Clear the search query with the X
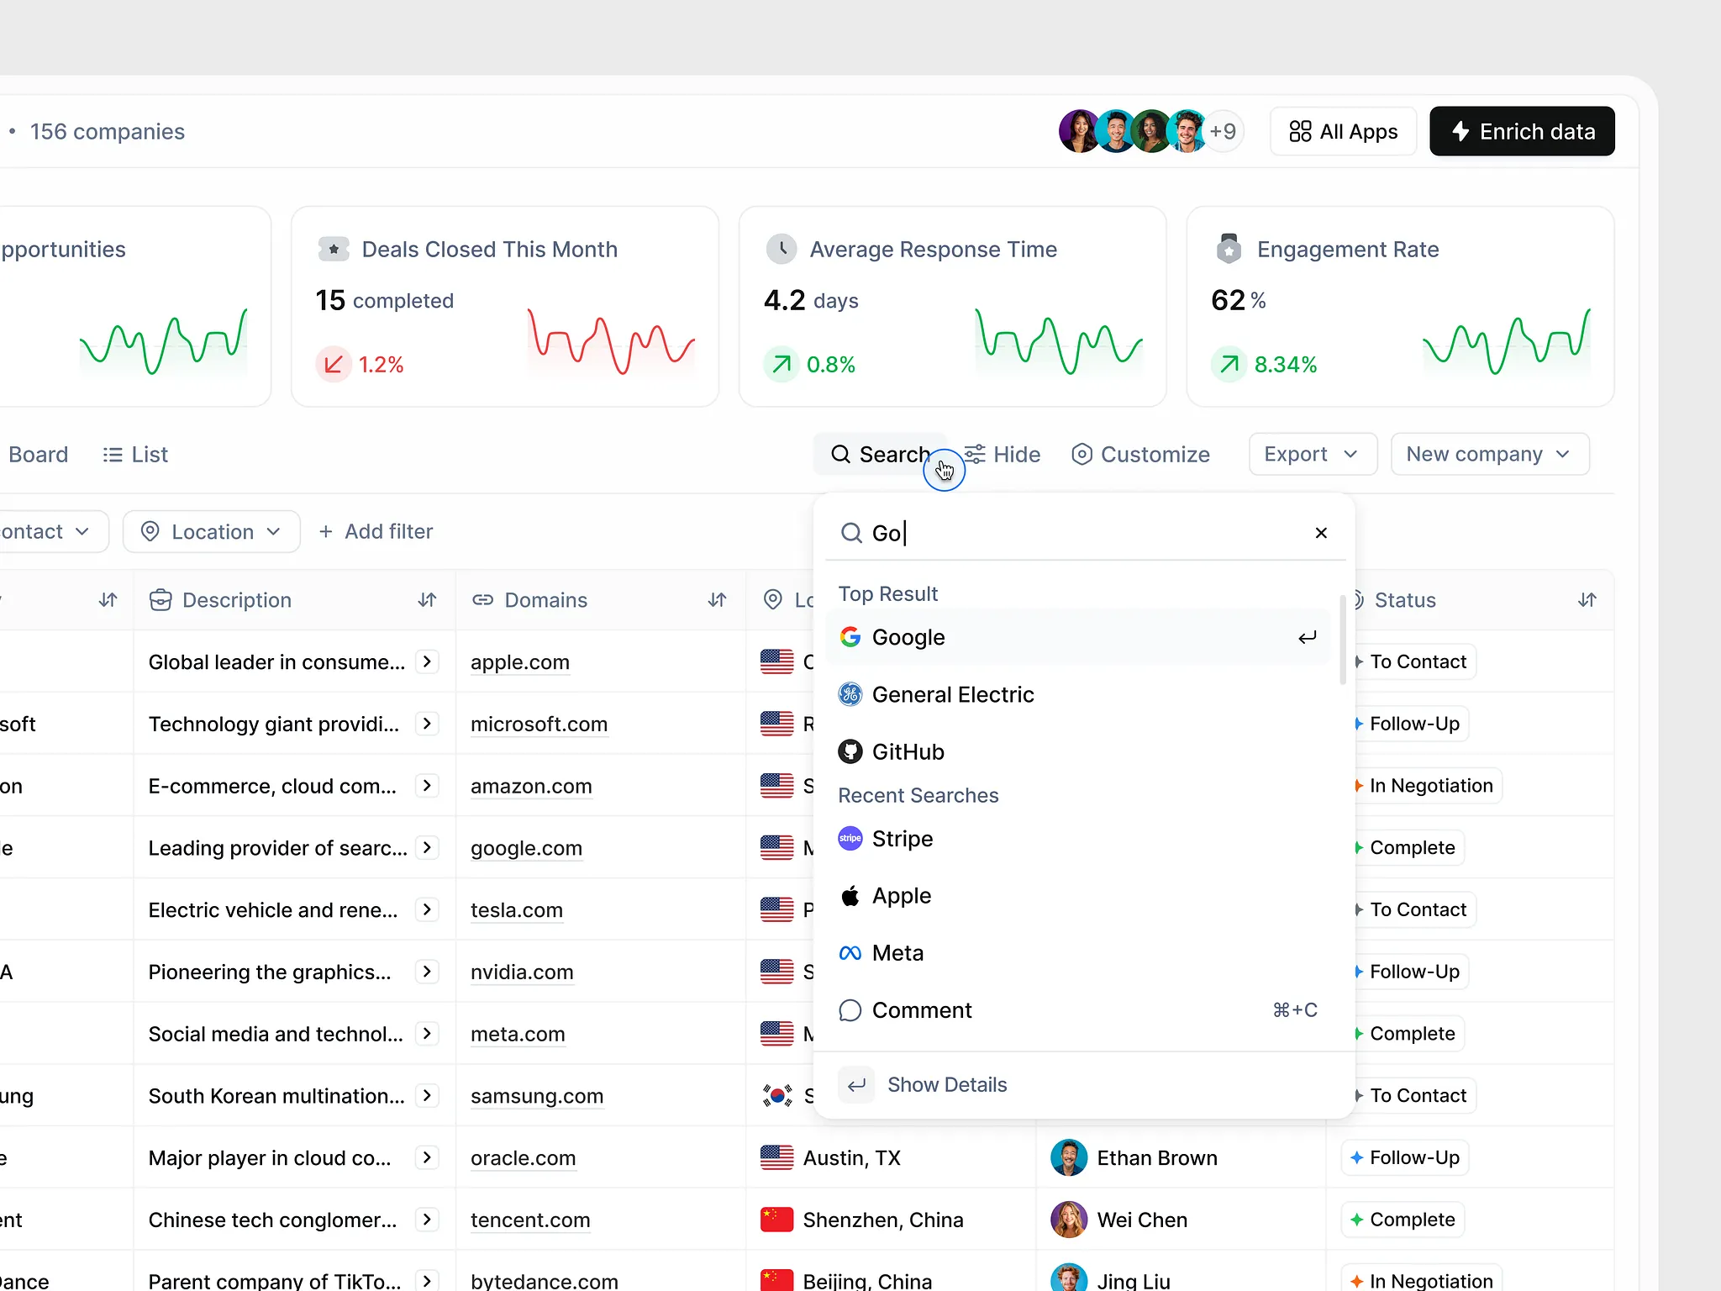Image resolution: width=1721 pixels, height=1291 pixels. pyautogui.click(x=1320, y=532)
